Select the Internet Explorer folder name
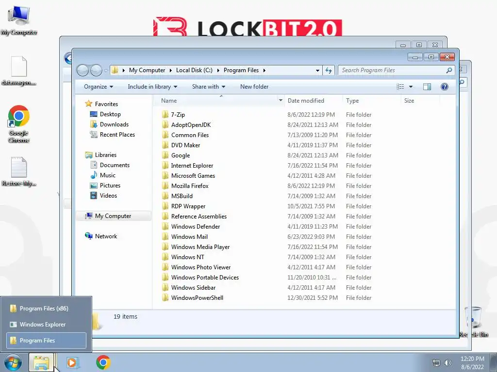Image resolution: width=497 pixels, height=372 pixels. pos(192,166)
